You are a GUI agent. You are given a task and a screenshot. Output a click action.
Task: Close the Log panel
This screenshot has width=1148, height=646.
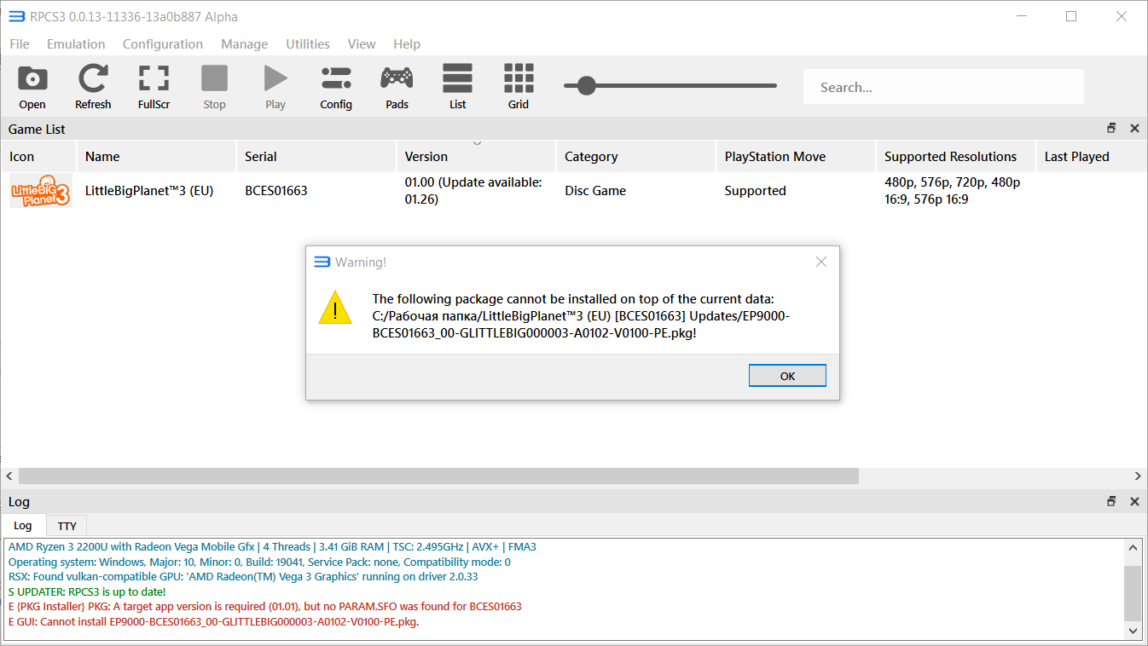[x=1134, y=502]
